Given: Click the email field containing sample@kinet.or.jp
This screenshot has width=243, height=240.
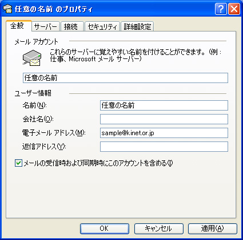Looking at the screenshot, I should (164, 133).
